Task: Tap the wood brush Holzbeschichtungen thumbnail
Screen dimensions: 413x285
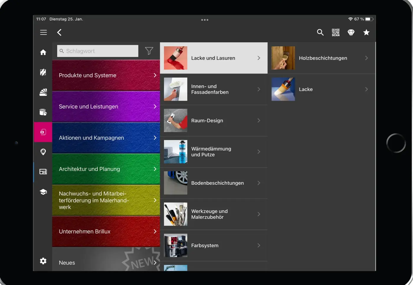Action: [283, 58]
